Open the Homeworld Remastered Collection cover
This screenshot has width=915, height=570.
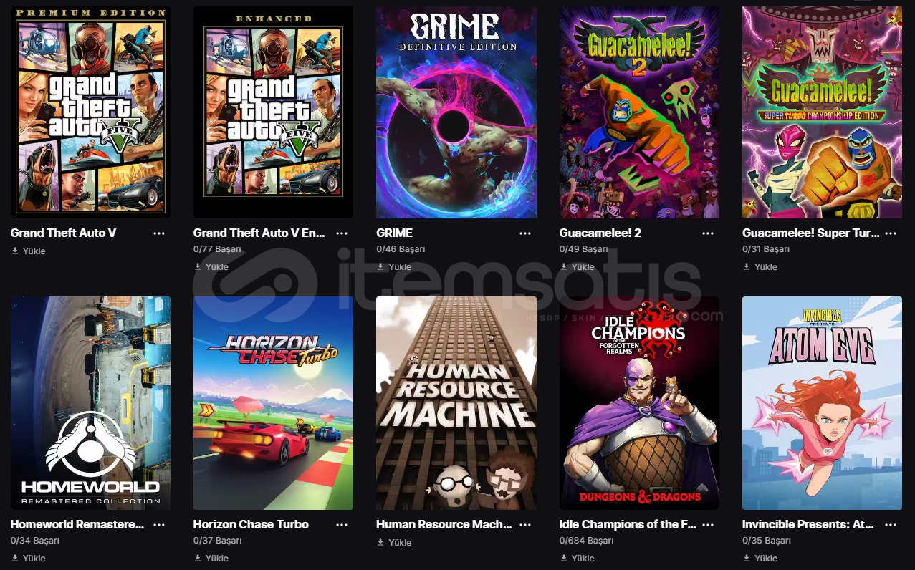click(x=90, y=403)
